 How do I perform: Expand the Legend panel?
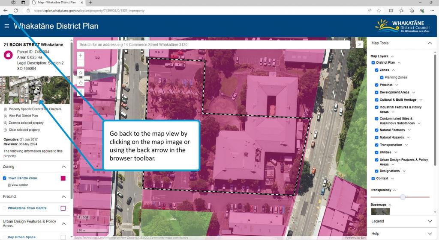pos(430,221)
